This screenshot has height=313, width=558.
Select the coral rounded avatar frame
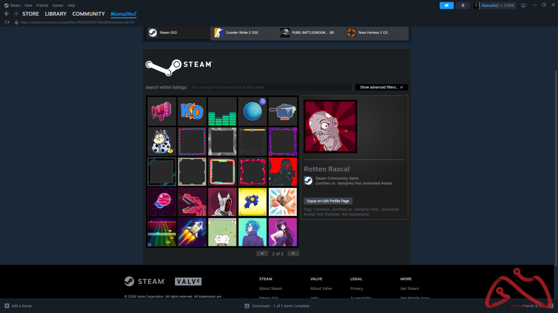coord(222,172)
